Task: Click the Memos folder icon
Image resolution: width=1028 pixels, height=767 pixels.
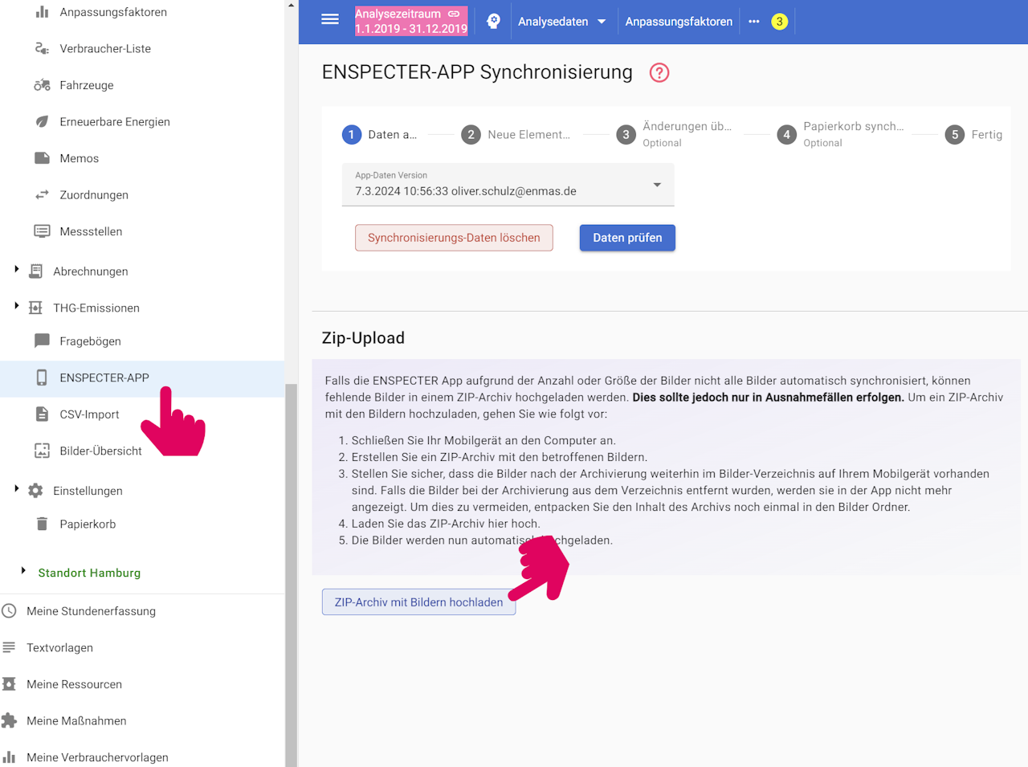Action: point(42,158)
